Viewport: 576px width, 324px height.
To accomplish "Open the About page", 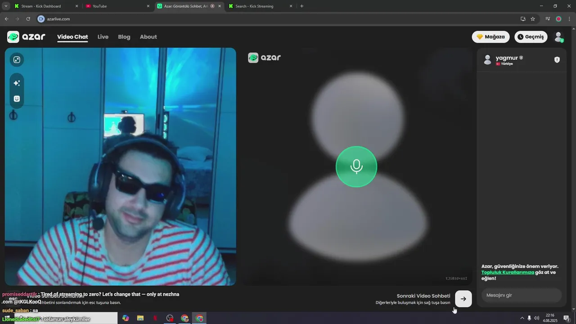I will click(148, 37).
